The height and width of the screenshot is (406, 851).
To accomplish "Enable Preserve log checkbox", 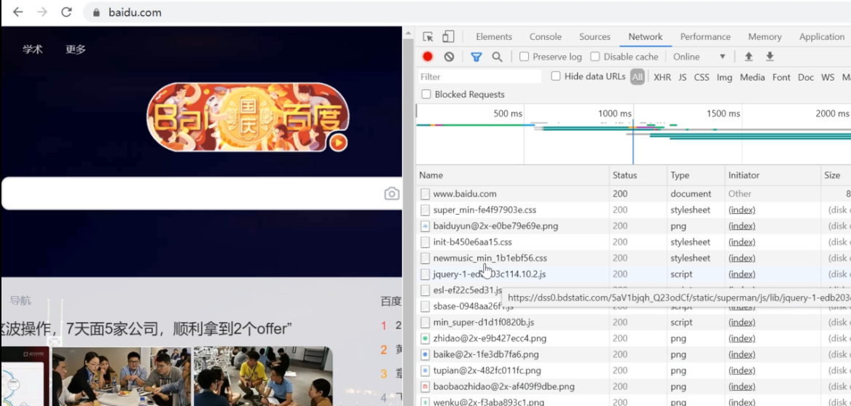I will pos(524,56).
